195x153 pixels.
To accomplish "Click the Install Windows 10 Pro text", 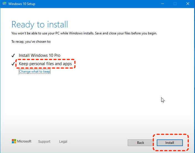I will pos(40,55).
